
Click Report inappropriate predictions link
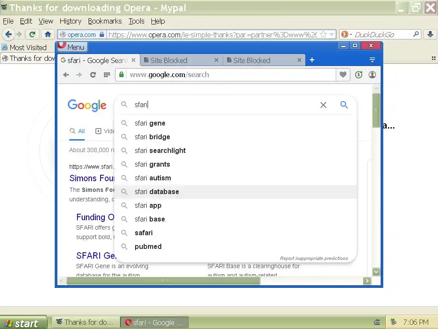click(314, 258)
